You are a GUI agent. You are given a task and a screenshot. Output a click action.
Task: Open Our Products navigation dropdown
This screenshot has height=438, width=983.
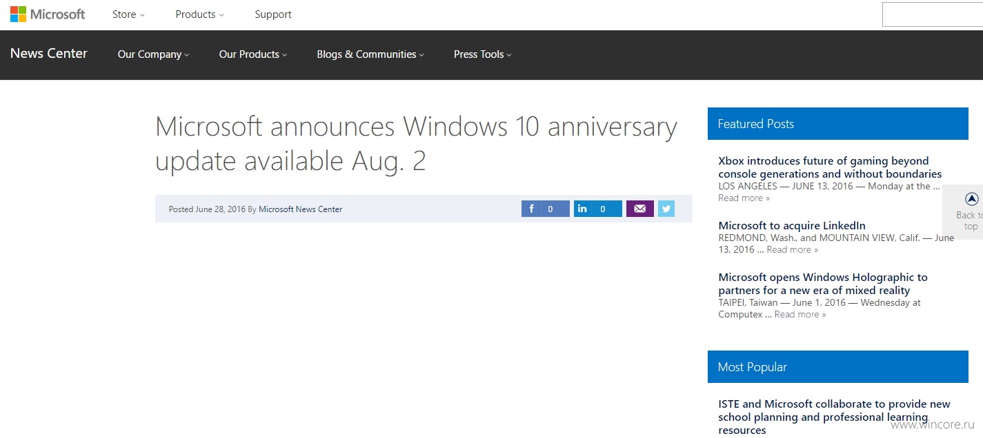[253, 54]
